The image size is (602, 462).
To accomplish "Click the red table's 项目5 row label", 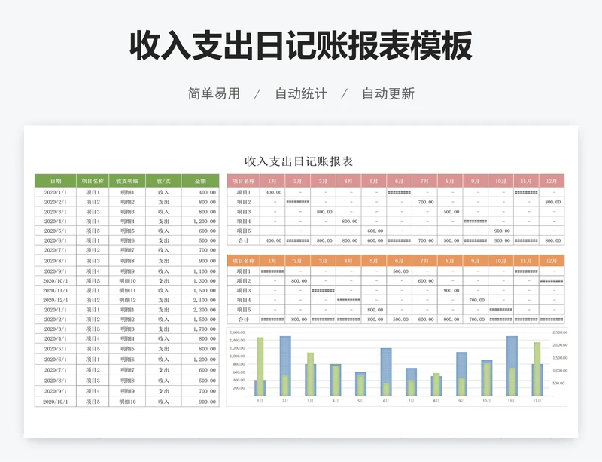I will tap(243, 231).
